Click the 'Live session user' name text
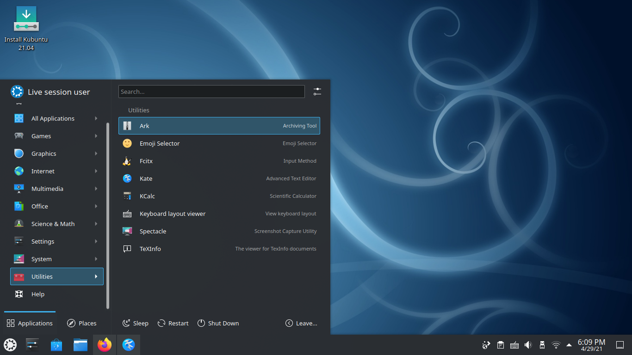The width and height of the screenshot is (632, 355). 59,92
